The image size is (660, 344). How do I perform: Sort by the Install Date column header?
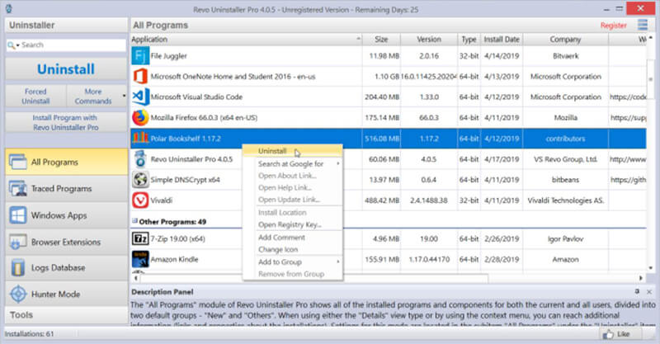coord(502,39)
